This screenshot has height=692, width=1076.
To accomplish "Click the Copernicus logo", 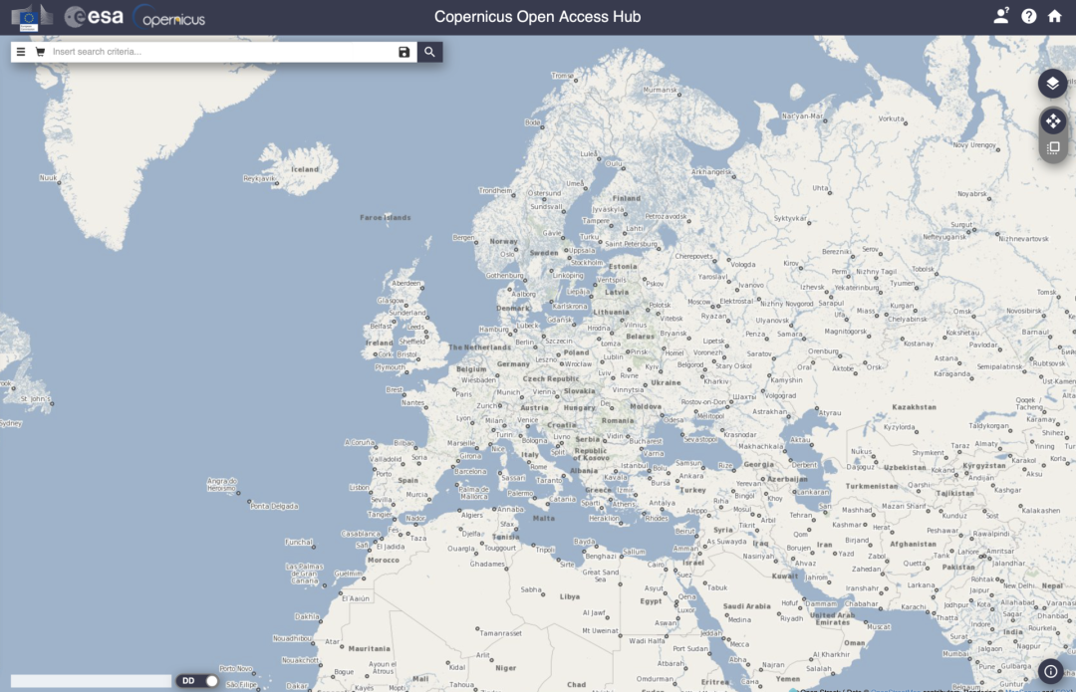I will pos(170,17).
